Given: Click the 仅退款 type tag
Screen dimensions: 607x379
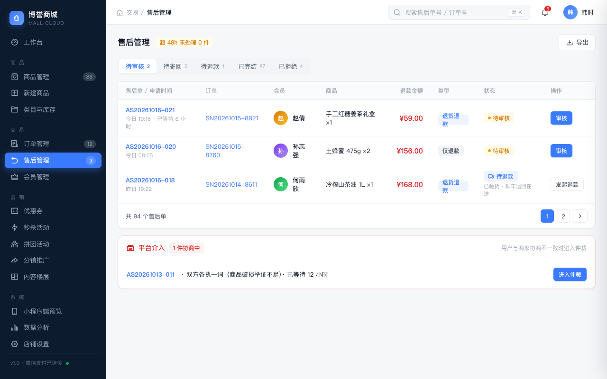Looking at the screenshot, I should point(451,151).
